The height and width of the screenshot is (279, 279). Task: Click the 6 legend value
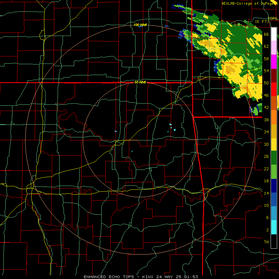(267, 217)
